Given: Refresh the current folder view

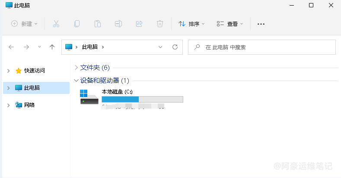Looking at the screenshot, I should pos(175,47).
